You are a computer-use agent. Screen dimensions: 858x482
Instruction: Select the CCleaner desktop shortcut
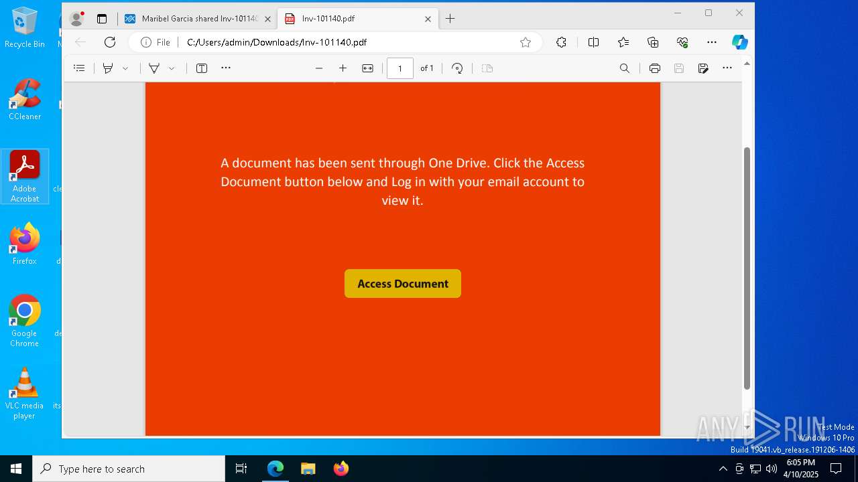[25, 100]
